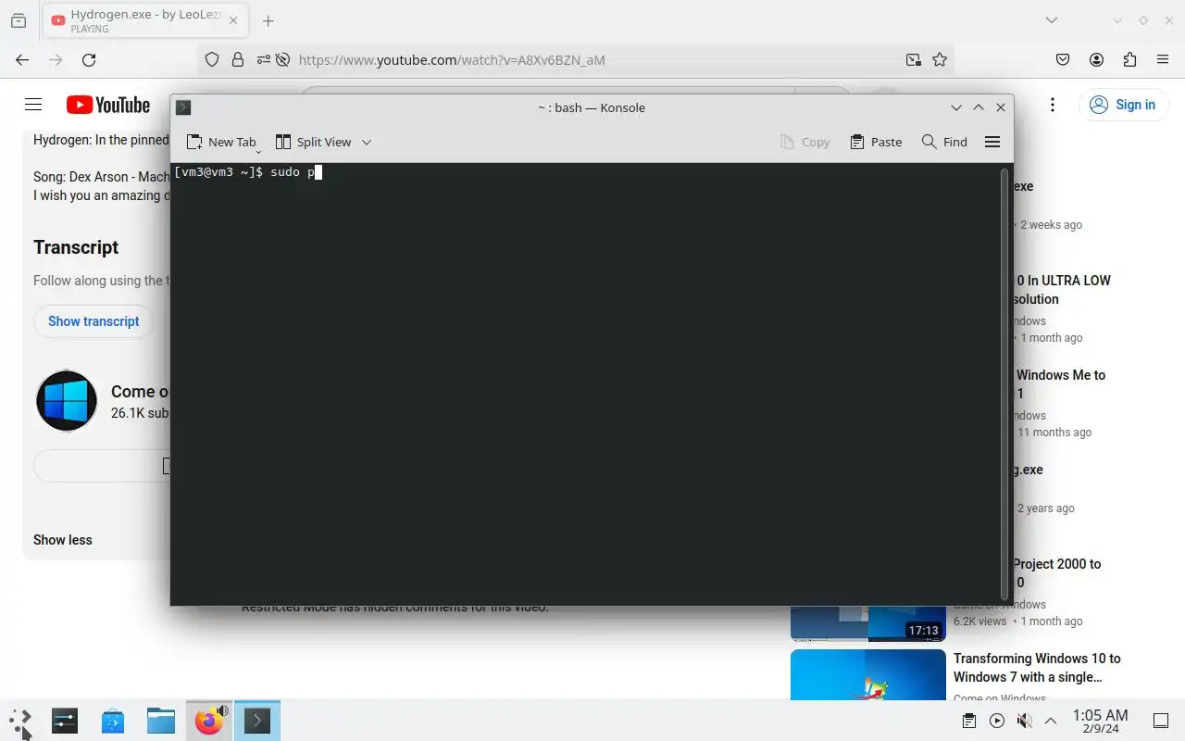This screenshot has width=1185, height=741.
Task: Open media player tray icon
Action: coord(997,721)
